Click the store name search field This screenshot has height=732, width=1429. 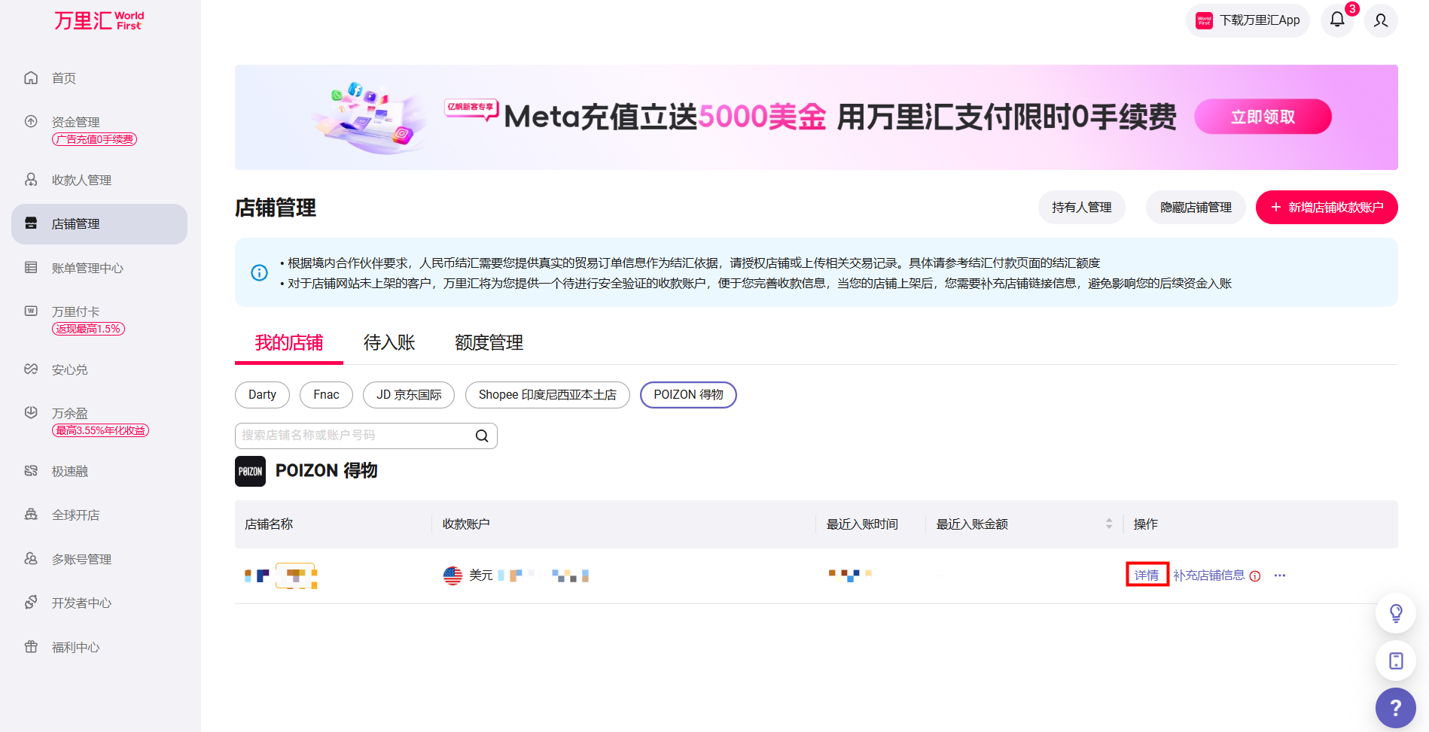(x=354, y=436)
